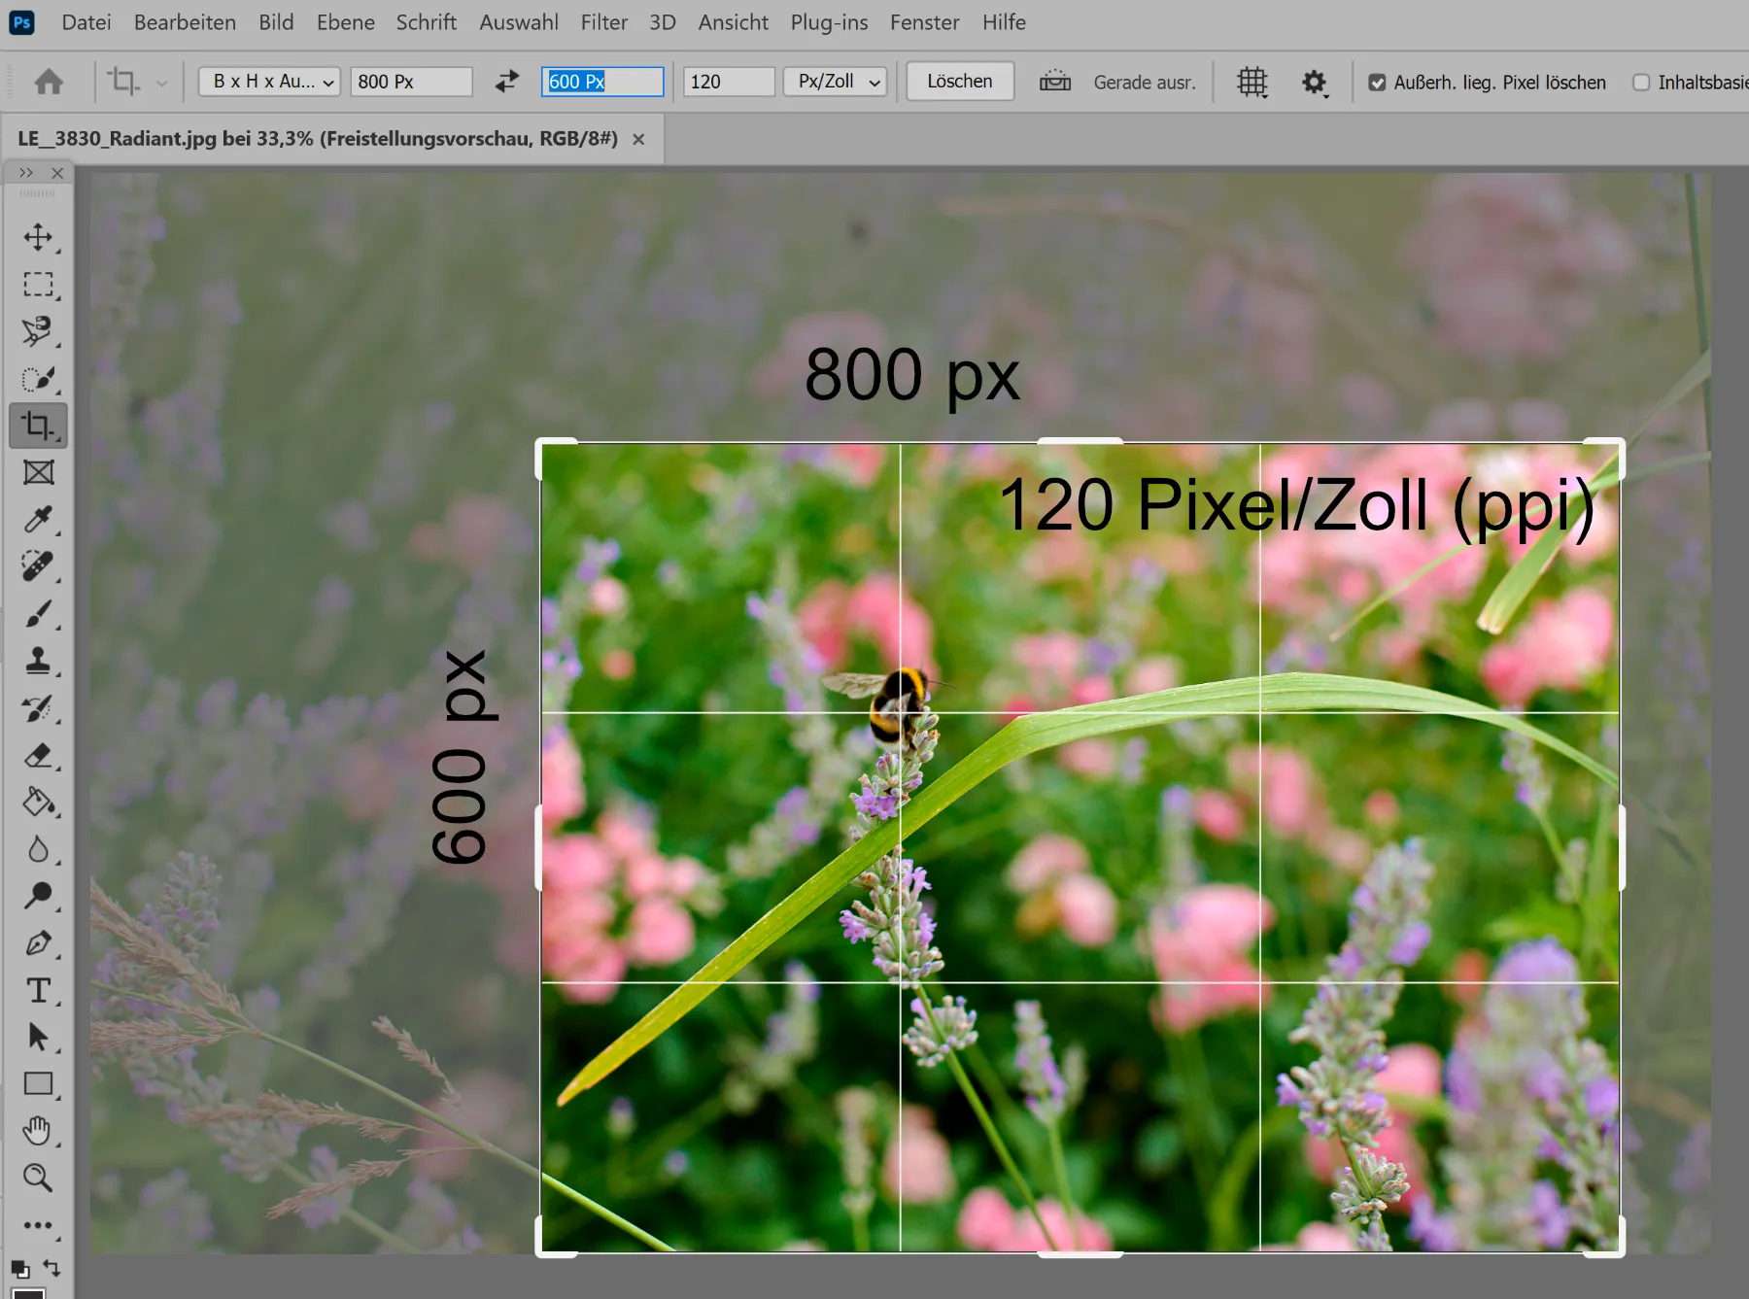Image resolution: width=1749 pixels, height=1299 pixels.
Task: Click the Photoshop Ps logo
Action: tap(21, 22)
